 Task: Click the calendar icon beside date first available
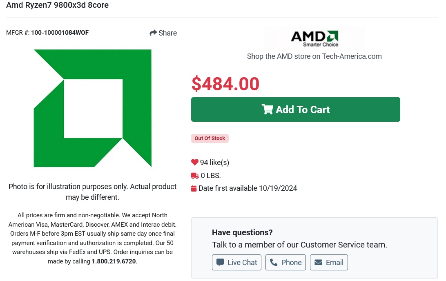point(194,188)
